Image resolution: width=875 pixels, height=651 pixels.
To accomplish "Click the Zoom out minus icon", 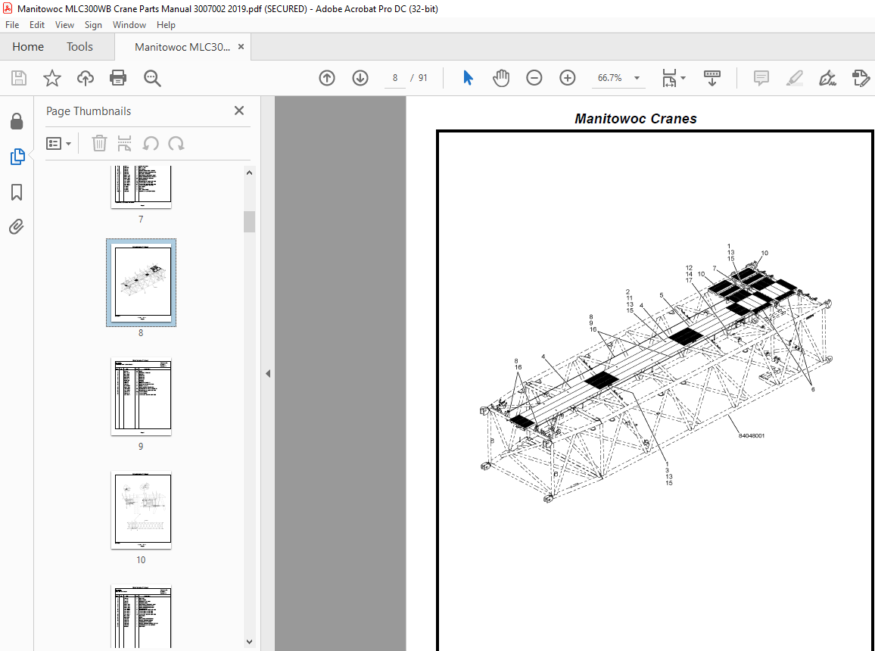I will [534, 78].
